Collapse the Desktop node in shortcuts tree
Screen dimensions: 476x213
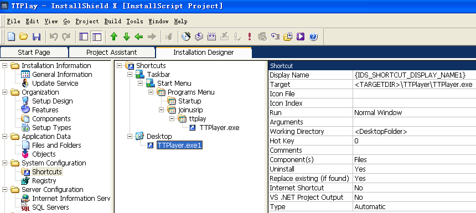coord(130,137)
